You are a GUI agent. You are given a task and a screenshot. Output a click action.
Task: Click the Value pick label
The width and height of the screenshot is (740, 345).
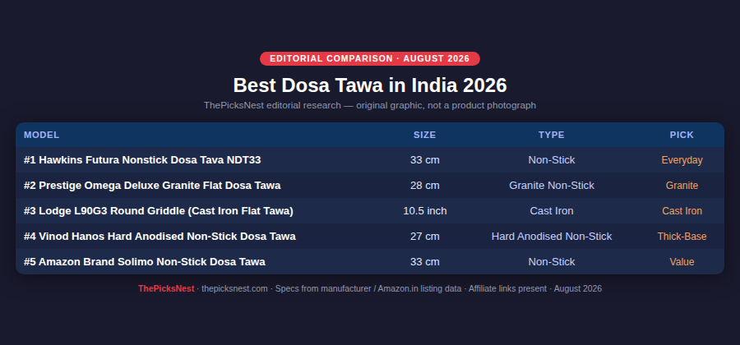(682, 262)
